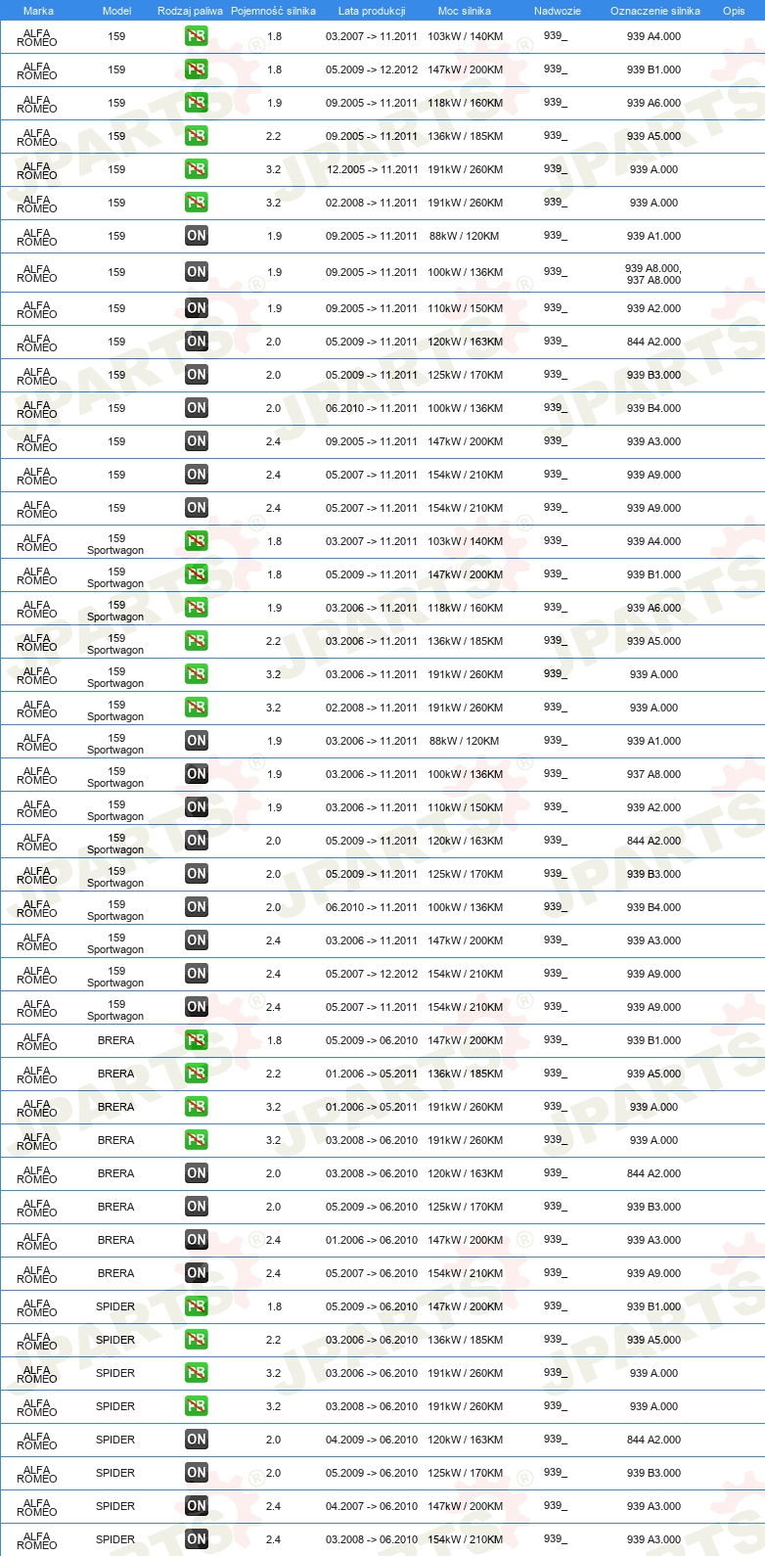Click the Marka column header
Image resolution: width=765 pixels, height=1556 pixels.
point(38,11)
